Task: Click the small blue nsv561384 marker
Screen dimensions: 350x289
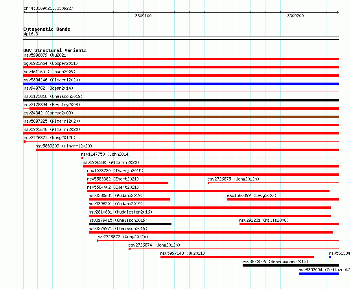Action: pyautogui.click(x=330, y=257)
